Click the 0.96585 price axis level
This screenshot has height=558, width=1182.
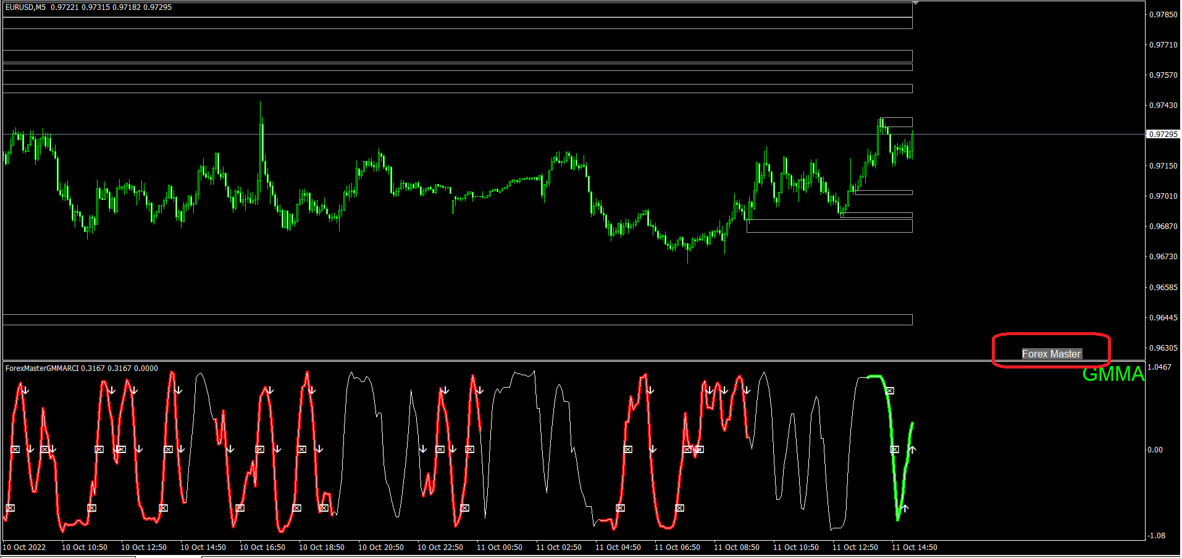click(1163, 288)
